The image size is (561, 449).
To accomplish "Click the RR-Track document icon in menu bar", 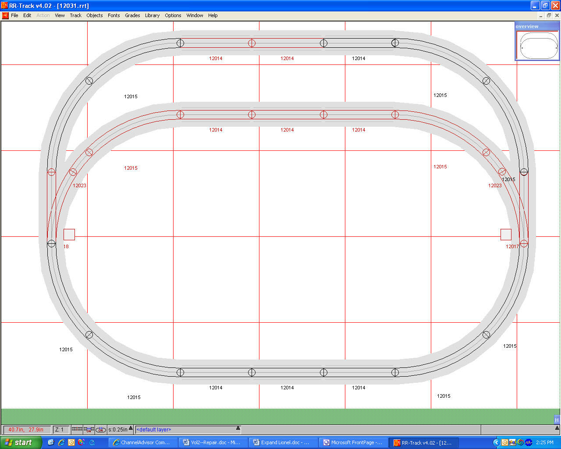I will 5,15.
